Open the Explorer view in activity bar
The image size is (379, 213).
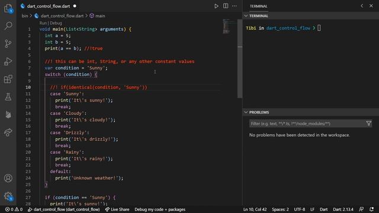point(8,8)
